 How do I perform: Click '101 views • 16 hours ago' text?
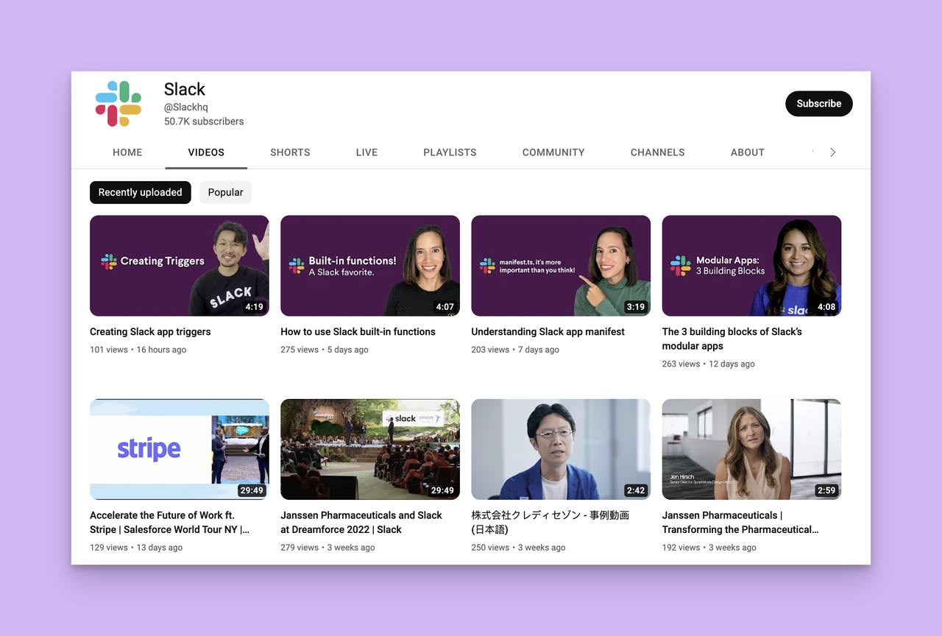click(138, 350)
